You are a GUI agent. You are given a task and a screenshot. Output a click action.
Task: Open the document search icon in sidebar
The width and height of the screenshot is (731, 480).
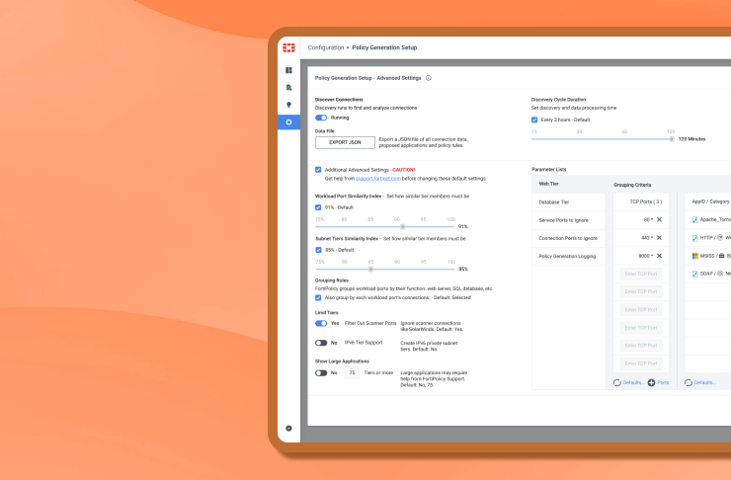[288, 88]
